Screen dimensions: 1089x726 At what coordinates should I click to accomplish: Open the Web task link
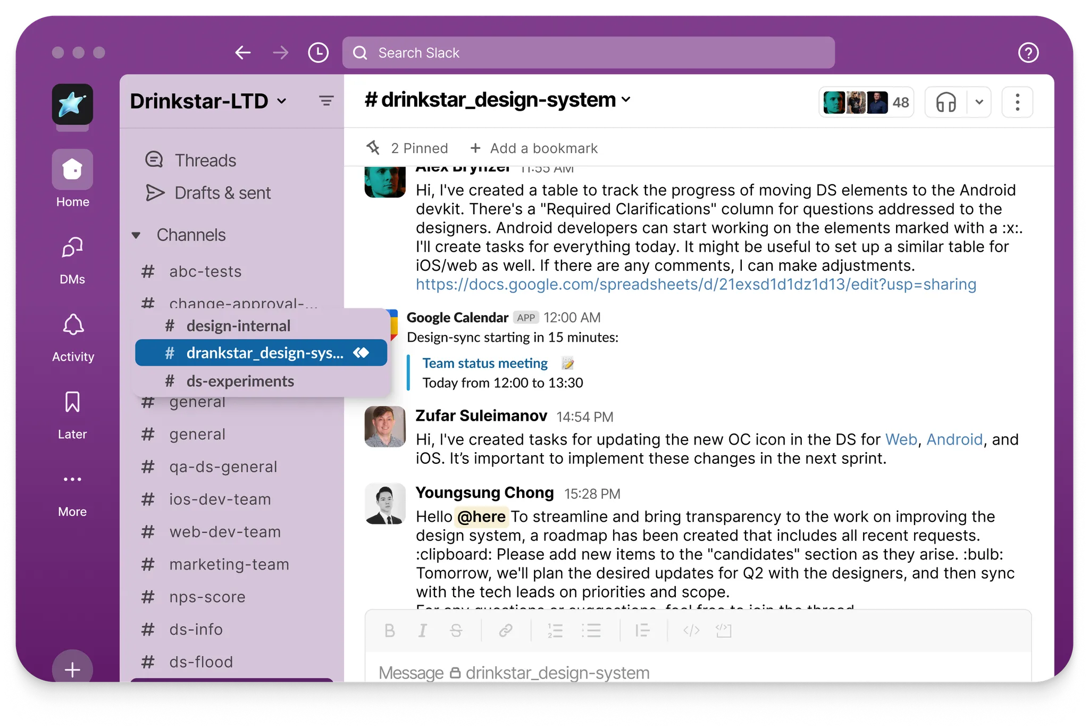pyautogui.click(x=901, y=440)
